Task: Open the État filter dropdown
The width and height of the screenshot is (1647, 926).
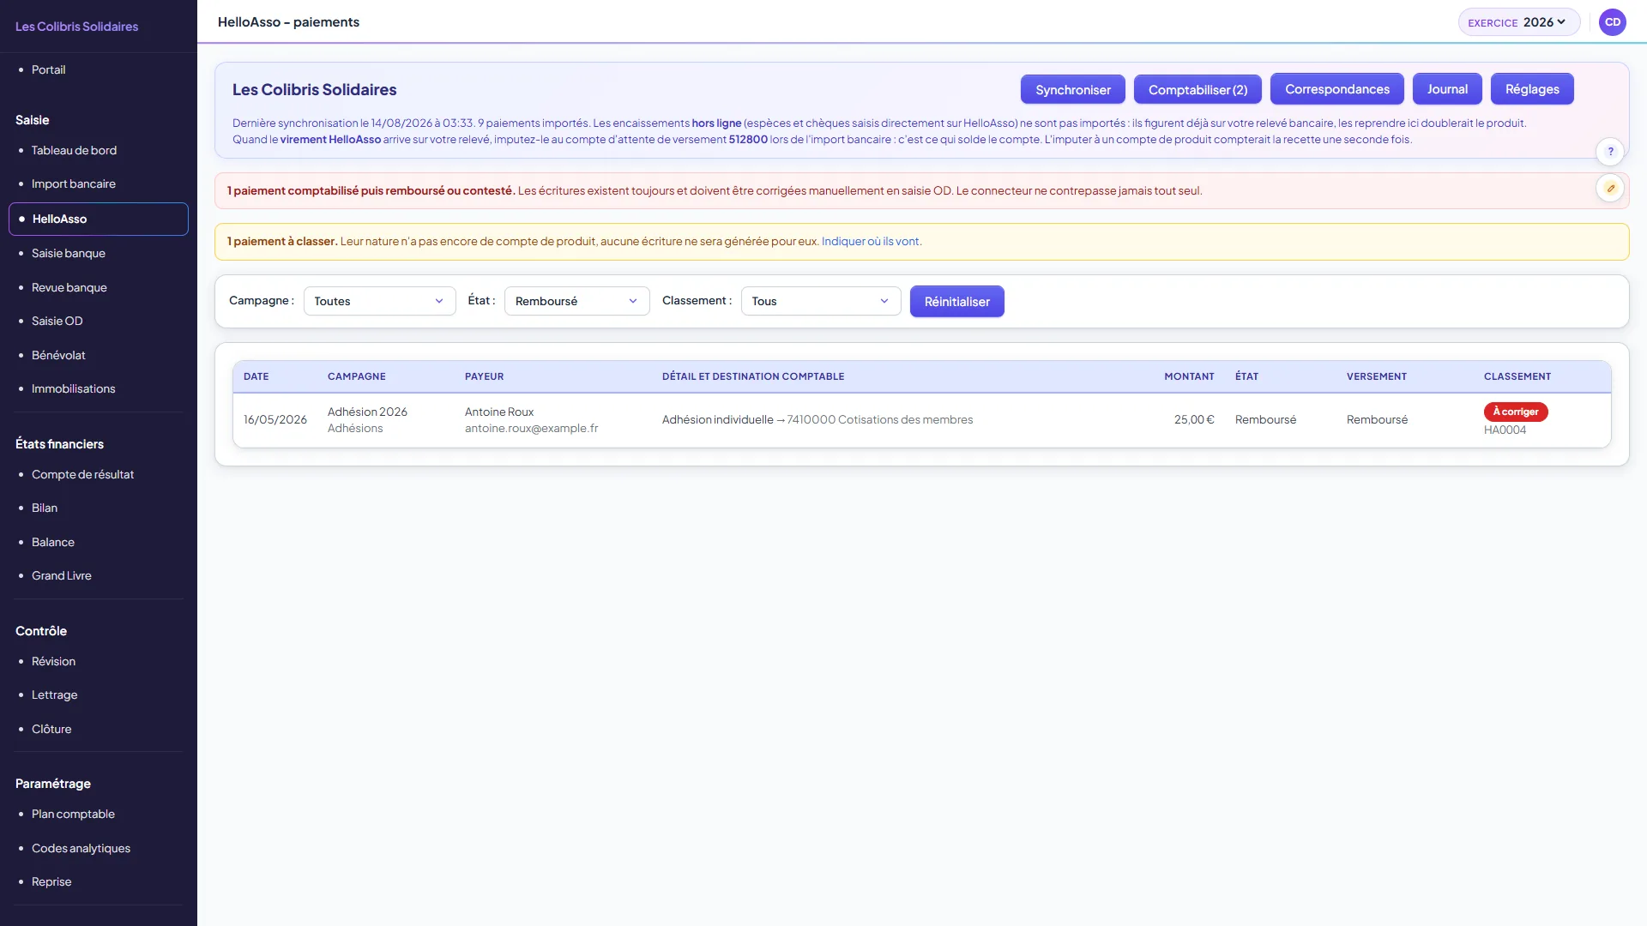Action: (576, 301)
